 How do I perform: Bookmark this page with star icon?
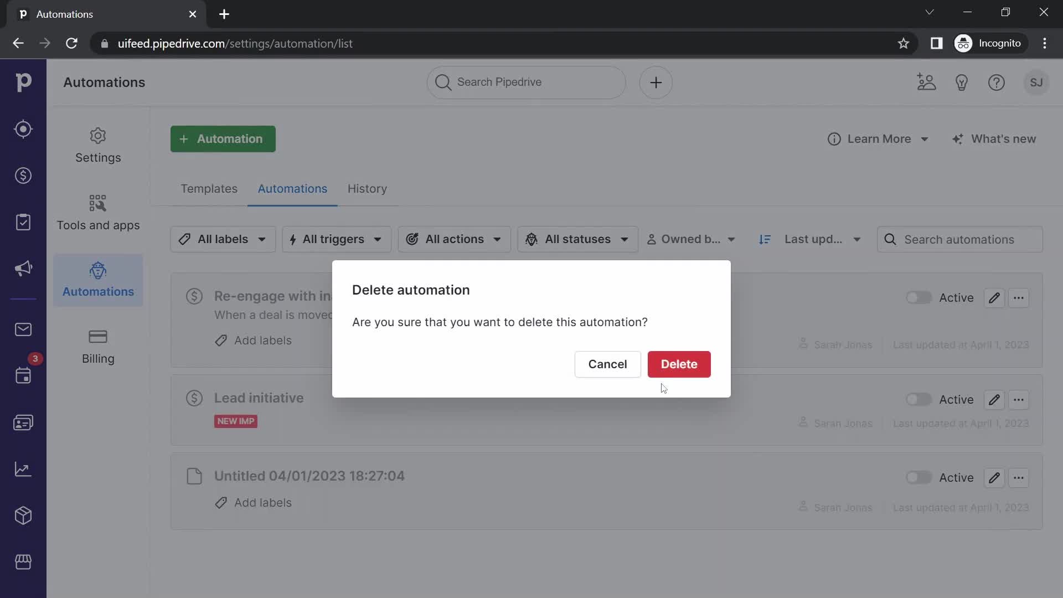[x=904, y=43]
